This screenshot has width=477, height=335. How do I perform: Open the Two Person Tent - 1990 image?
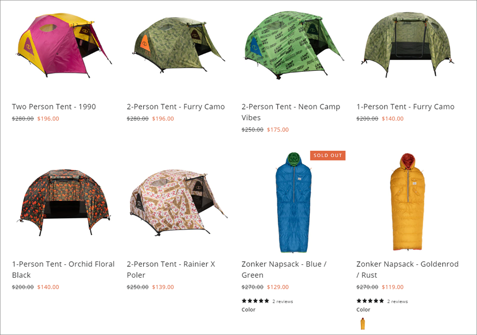[x=64, y=45]
